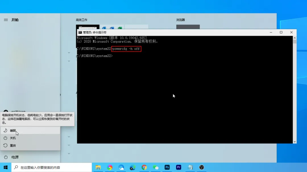Open File Explorer on the taskbar
The height and width of the screenshot is (172, 307).
(x=98, y=167)
